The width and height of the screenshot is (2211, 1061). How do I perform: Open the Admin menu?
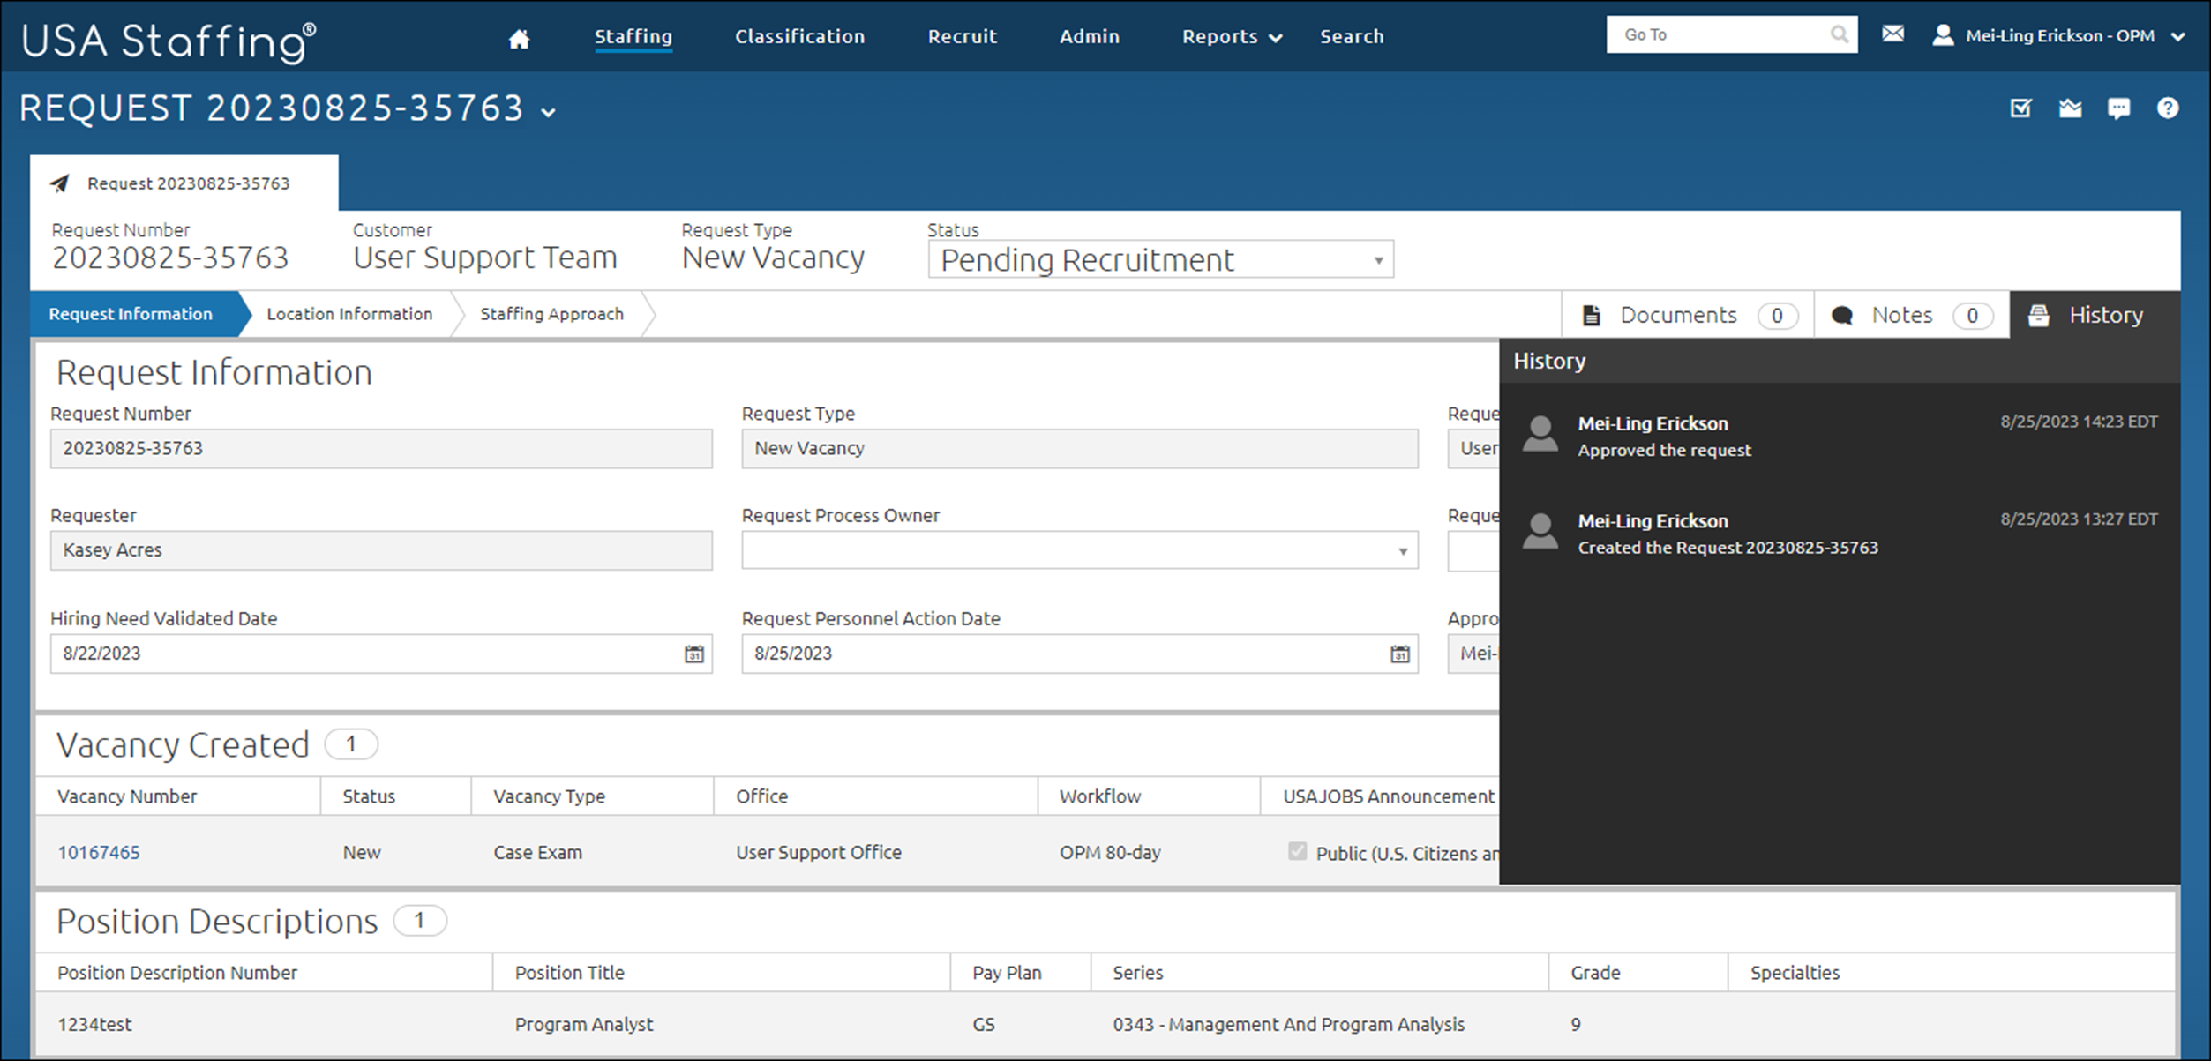(1089, 37)
